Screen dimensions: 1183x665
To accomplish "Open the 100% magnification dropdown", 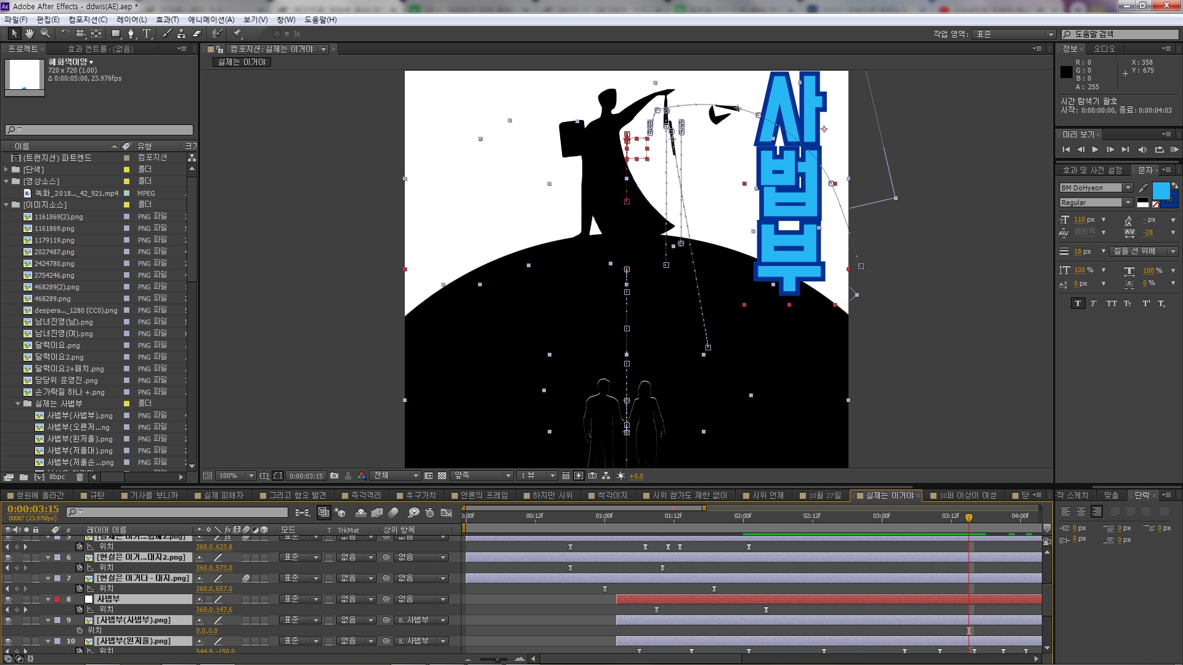I will click(237, 476).
